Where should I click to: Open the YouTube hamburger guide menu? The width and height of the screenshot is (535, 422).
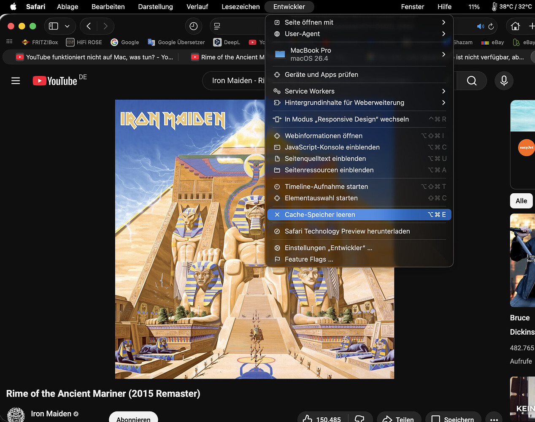click(x=16, y=81)
